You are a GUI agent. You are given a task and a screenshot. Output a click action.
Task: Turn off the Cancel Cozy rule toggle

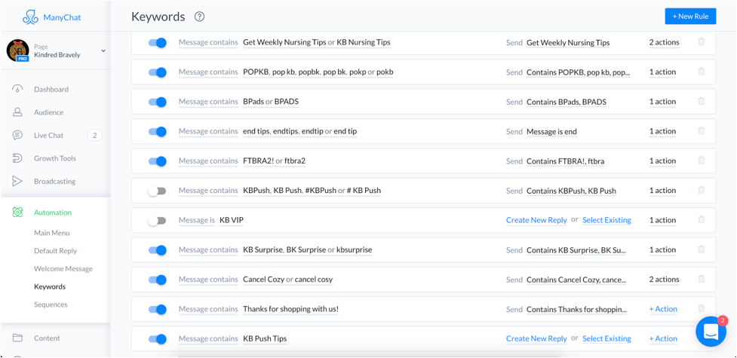158,280
